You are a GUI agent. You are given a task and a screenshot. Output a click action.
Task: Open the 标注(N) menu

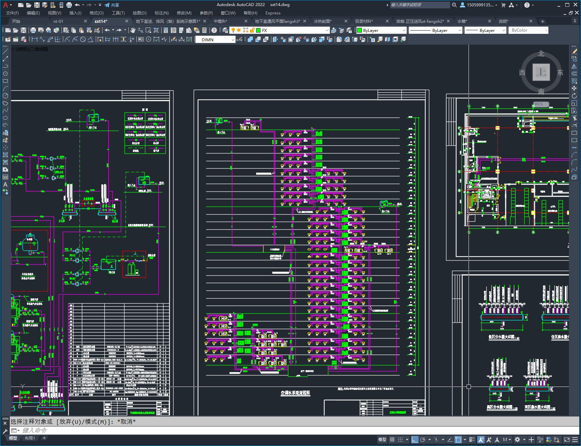[161, 13]
